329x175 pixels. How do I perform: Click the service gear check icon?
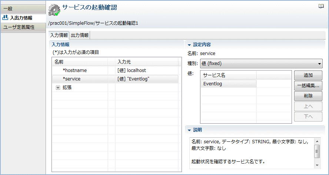pos(54,10)
